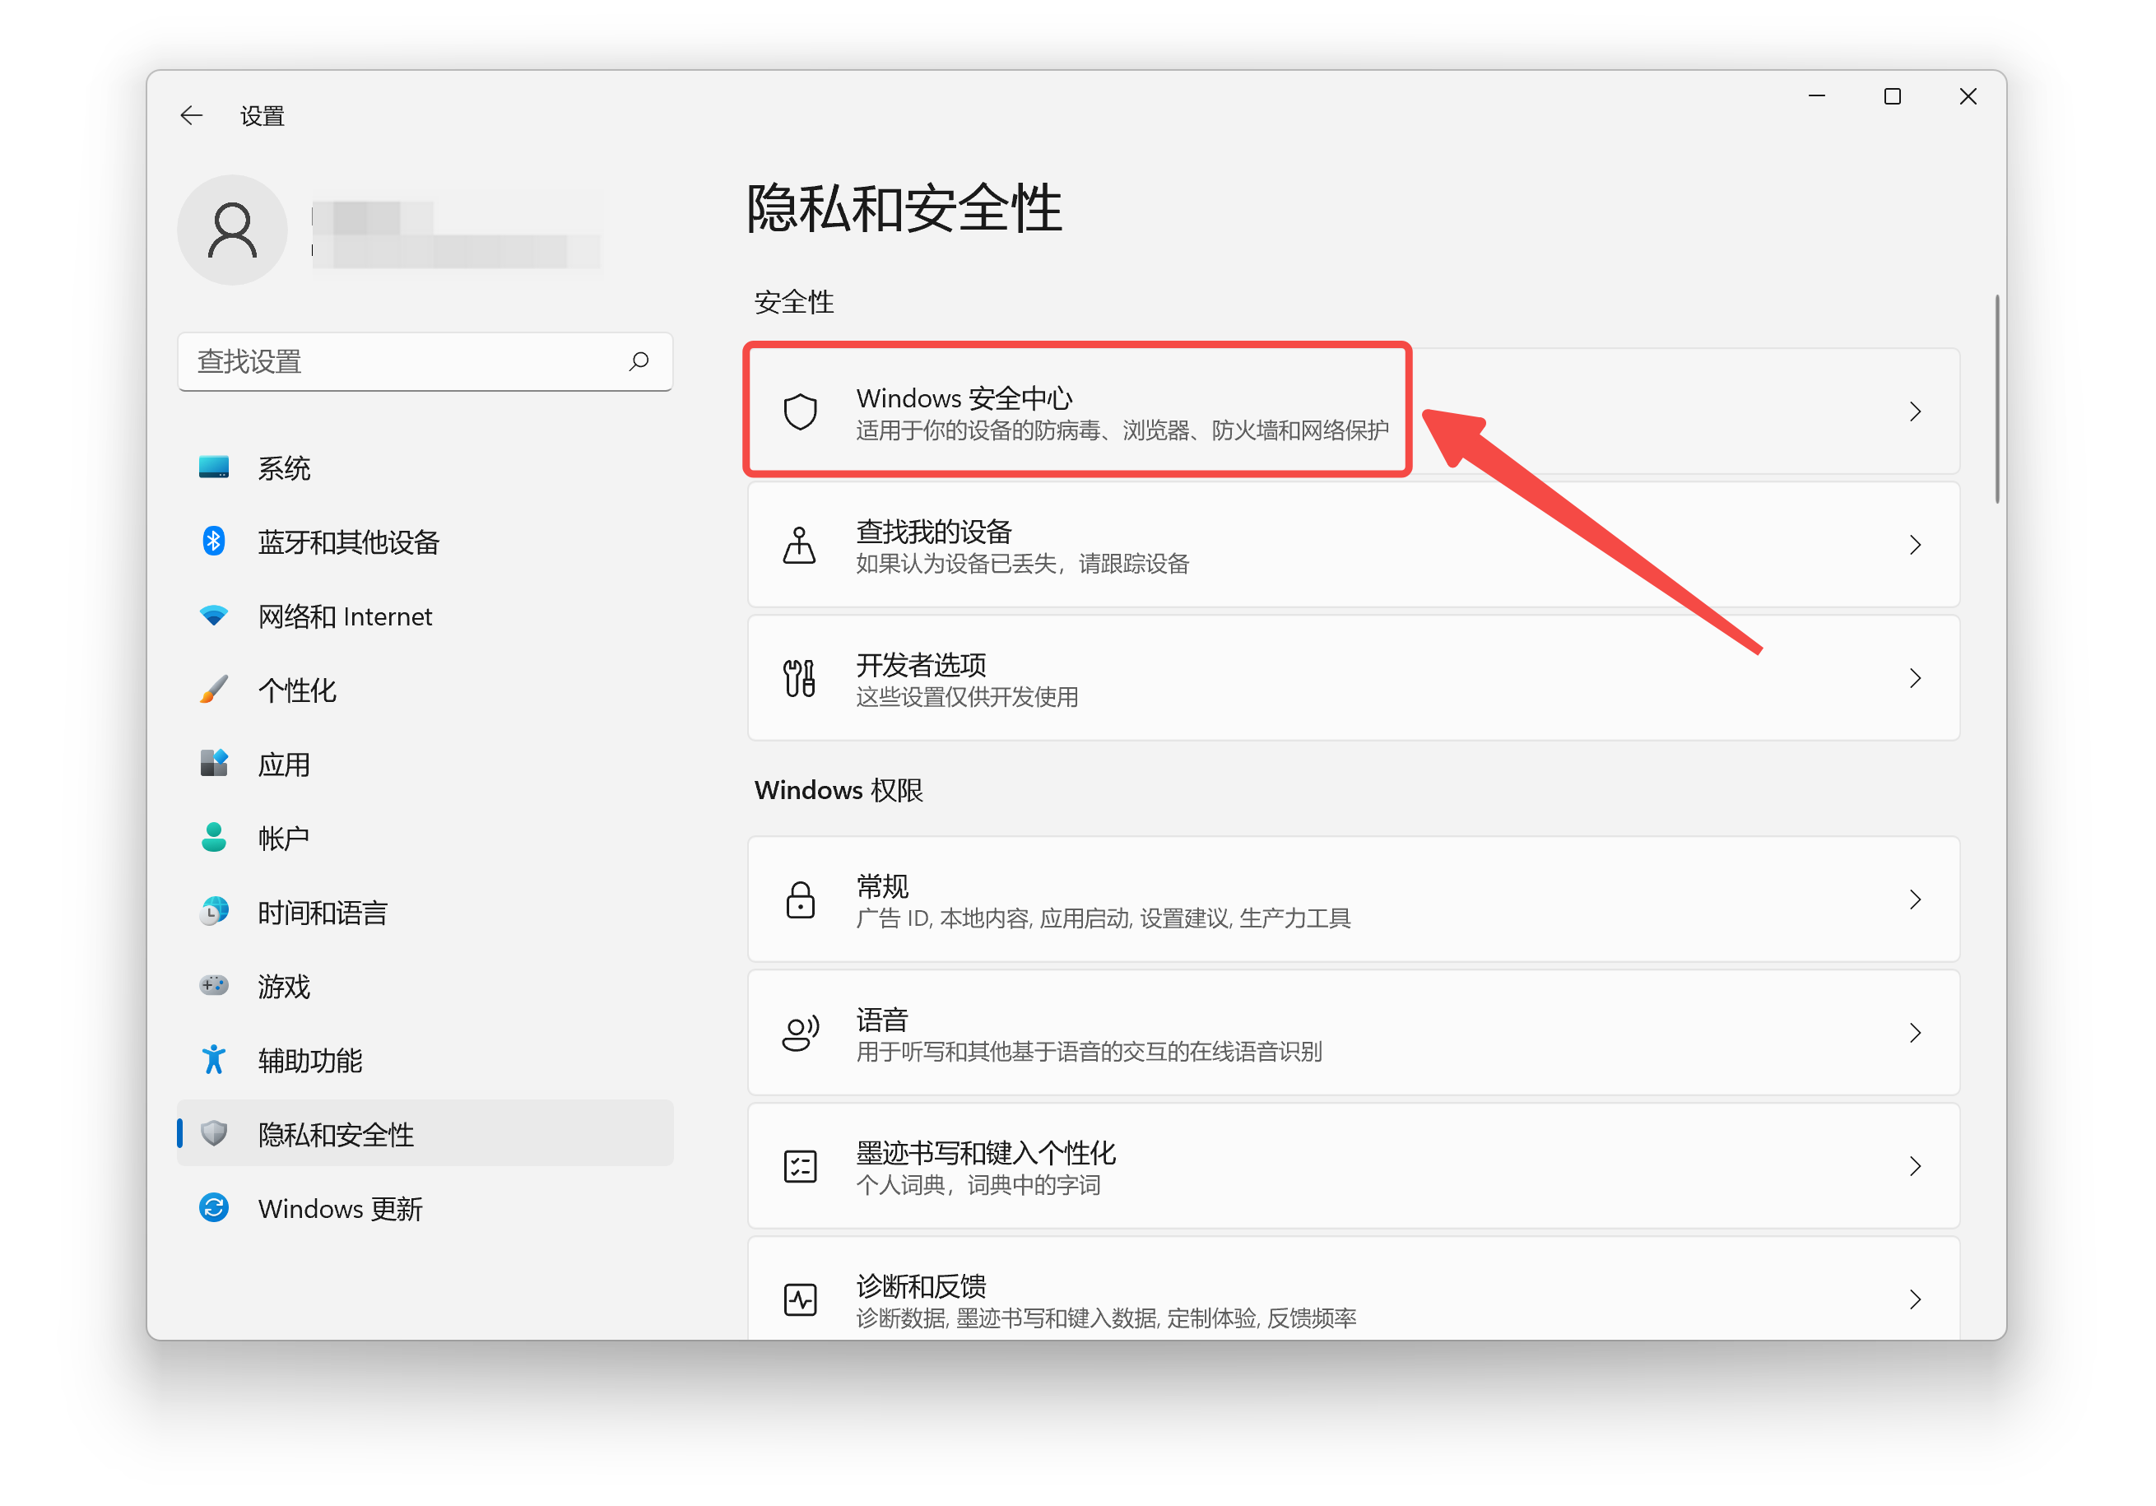Open 蓝牙和其他设备 category
The height and width of the screenshot is (1506, 2156).
(x=425, y=542)
